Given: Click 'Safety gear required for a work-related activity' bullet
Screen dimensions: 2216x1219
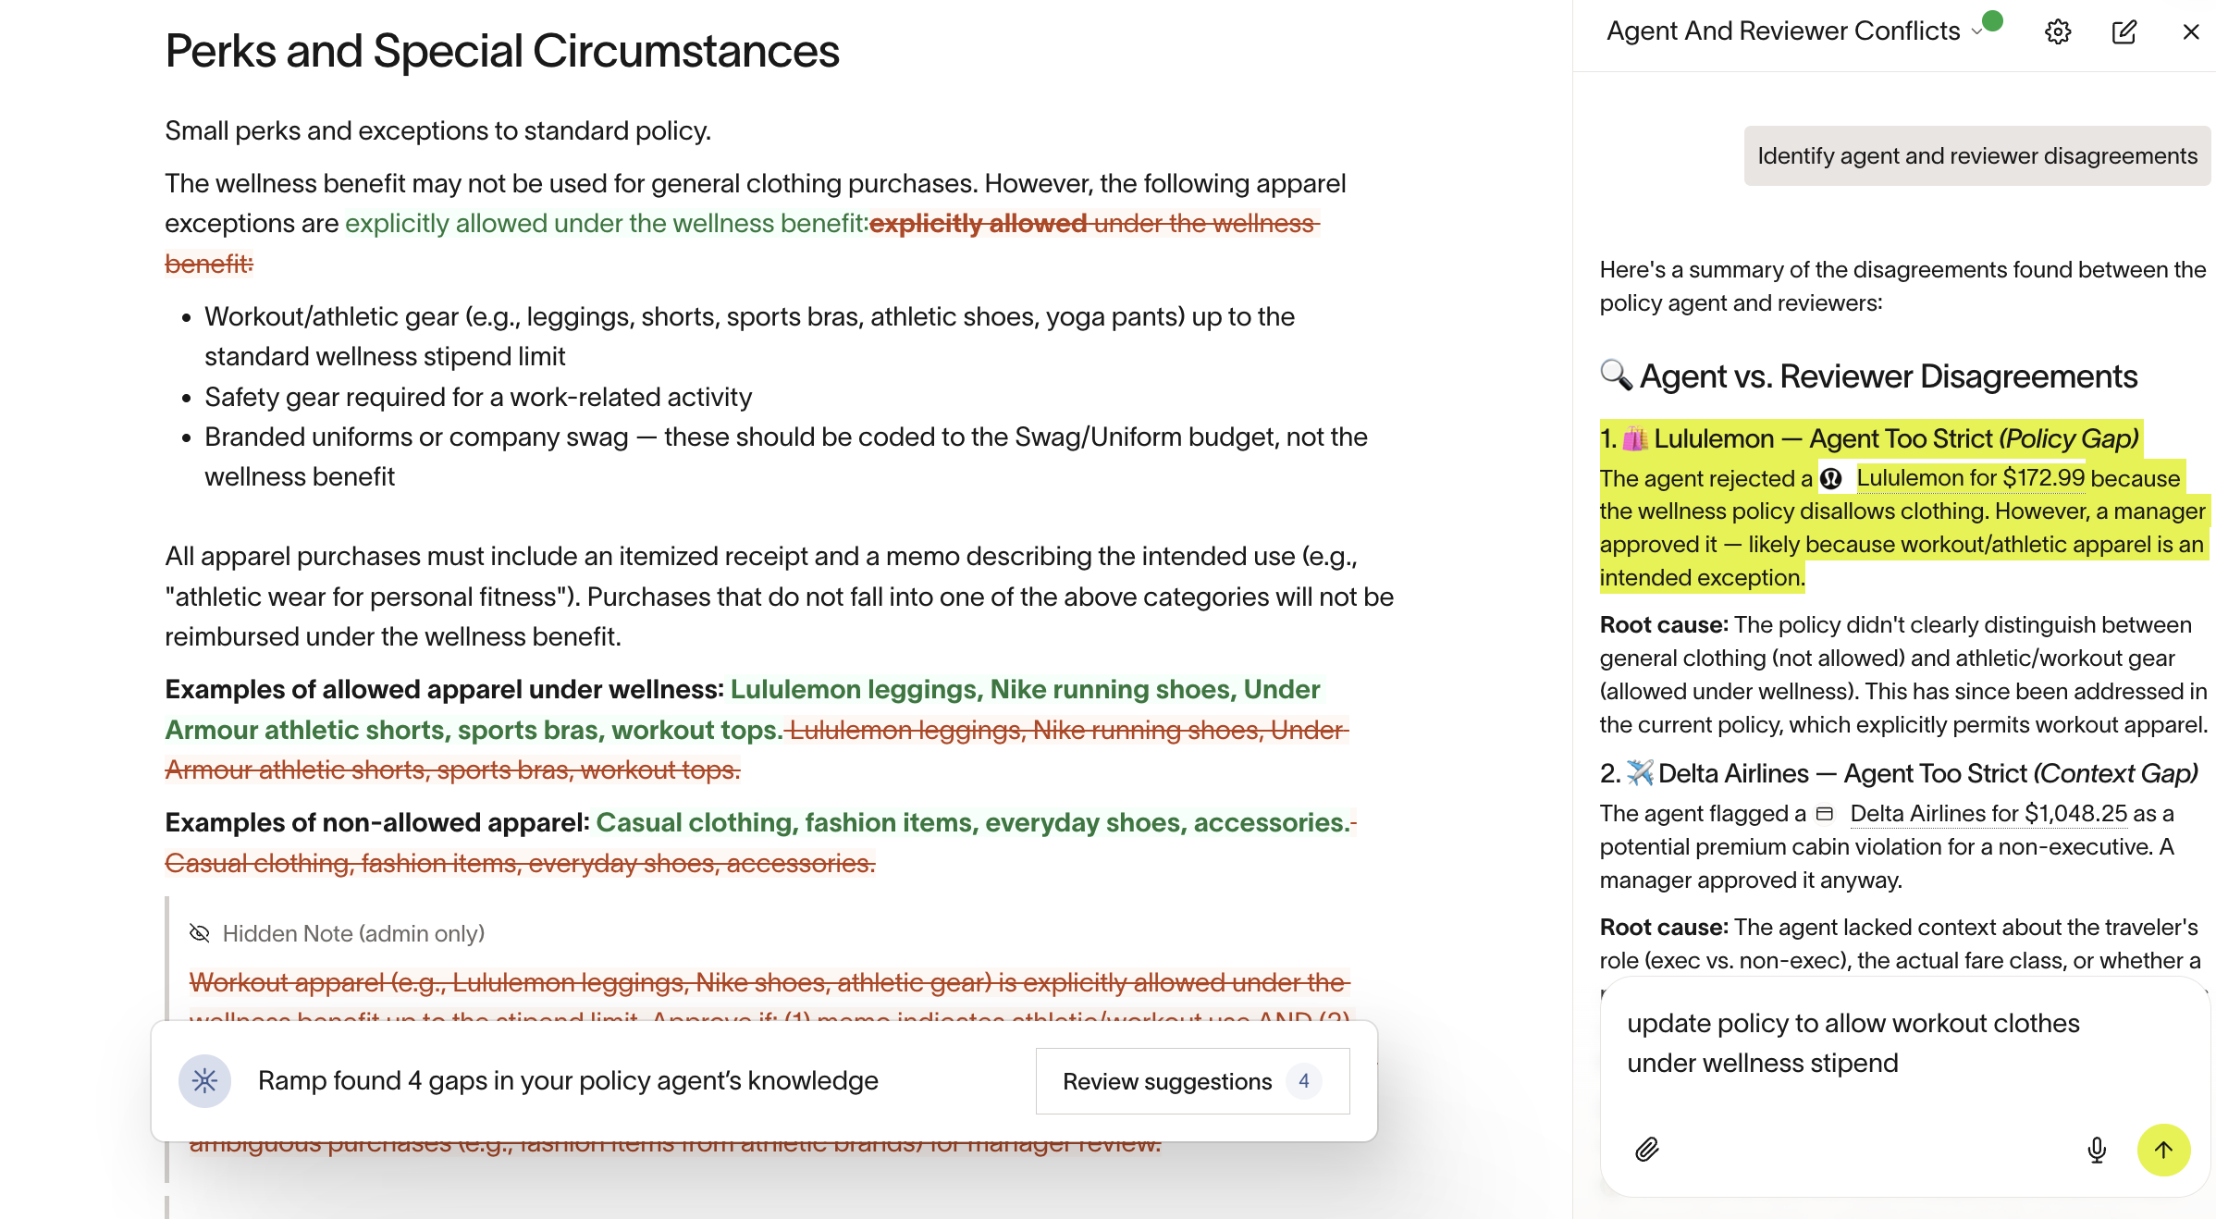Looking at the screenshot, I should click(478, 397).
